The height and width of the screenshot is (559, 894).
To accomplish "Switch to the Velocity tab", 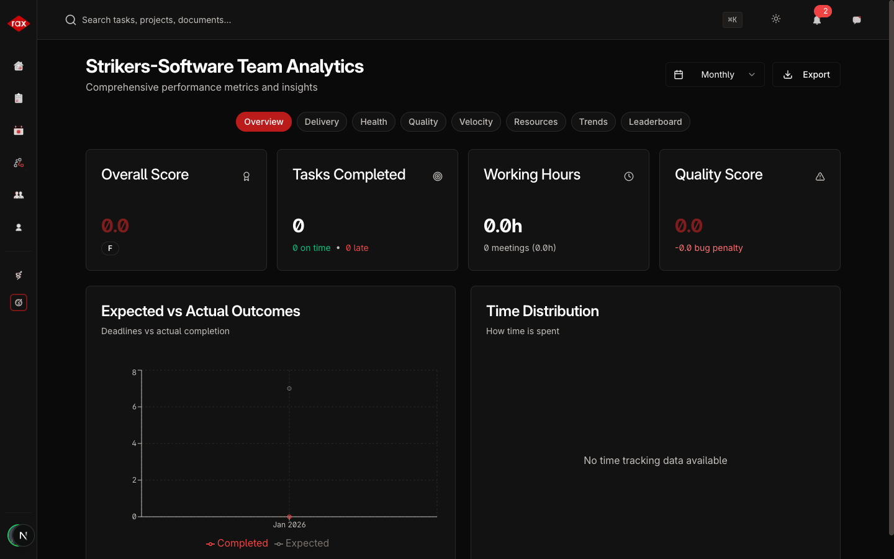I will [x=476, y=122].
